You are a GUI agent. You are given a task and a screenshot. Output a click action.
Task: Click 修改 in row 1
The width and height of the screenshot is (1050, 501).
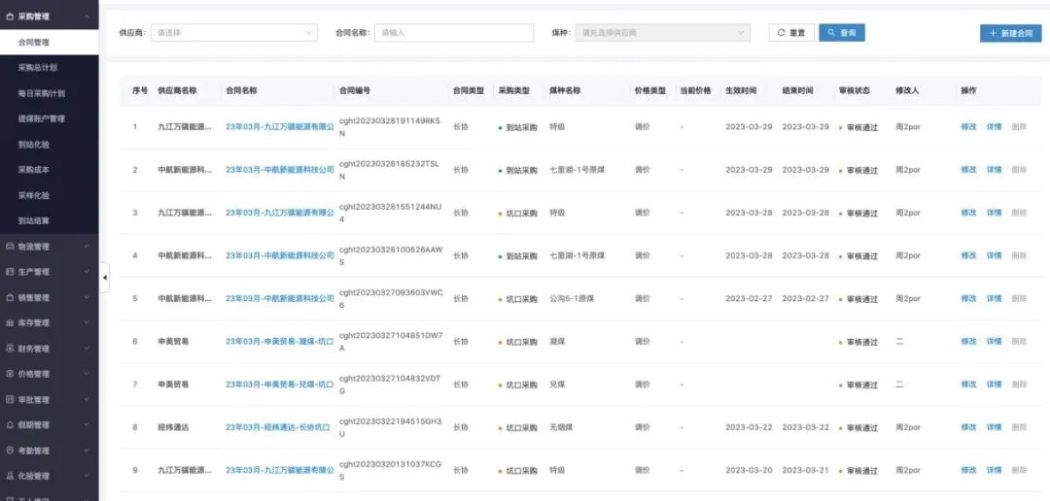pos(968,126)
